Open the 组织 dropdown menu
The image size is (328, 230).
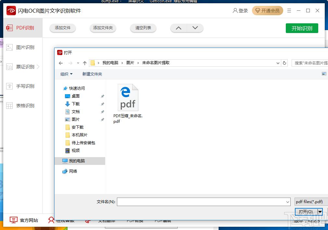click(x=66, y=74)
